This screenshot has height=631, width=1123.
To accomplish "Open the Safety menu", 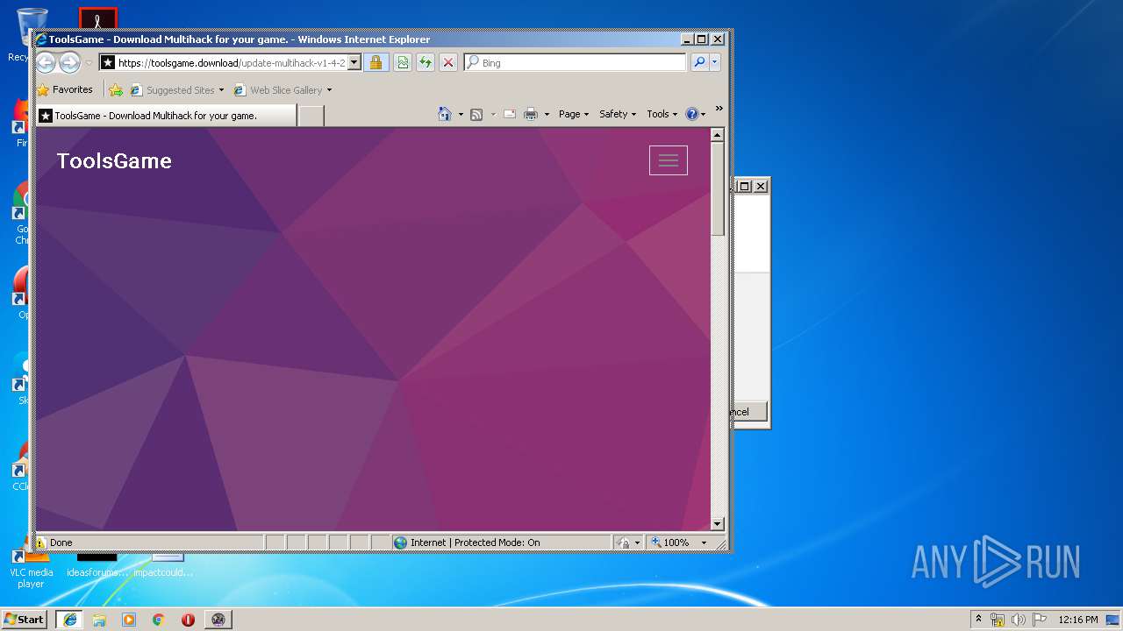I will 618,115.
